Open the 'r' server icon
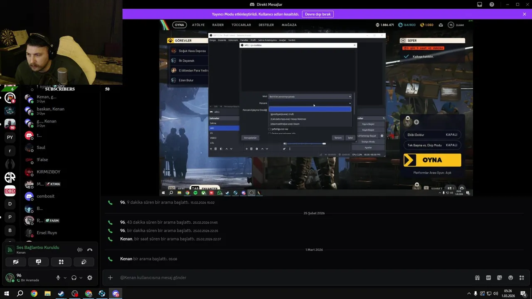 10,151
